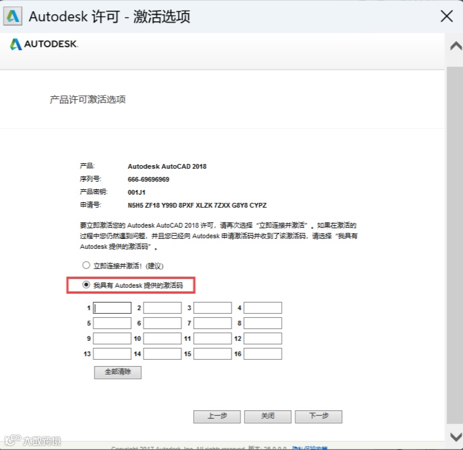The image size is (463, 450).
Task: Click activation code field 5
Action: click(x=112, y=323)
